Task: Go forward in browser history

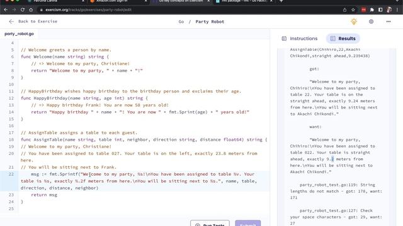Action: [x=14, y=10]
